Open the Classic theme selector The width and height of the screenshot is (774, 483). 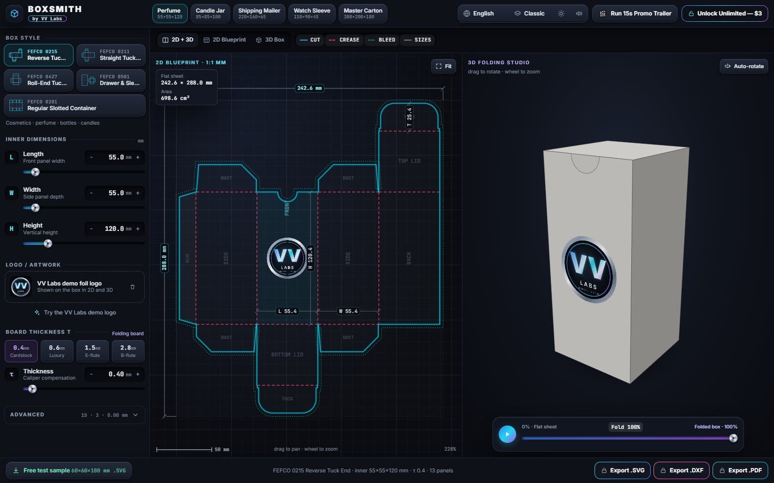coord(529,14)
